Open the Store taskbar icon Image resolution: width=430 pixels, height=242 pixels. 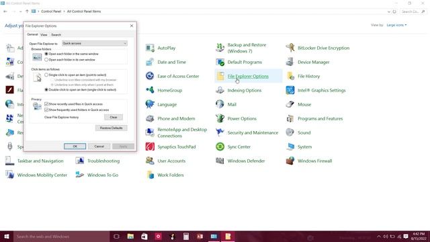point(144,237)
